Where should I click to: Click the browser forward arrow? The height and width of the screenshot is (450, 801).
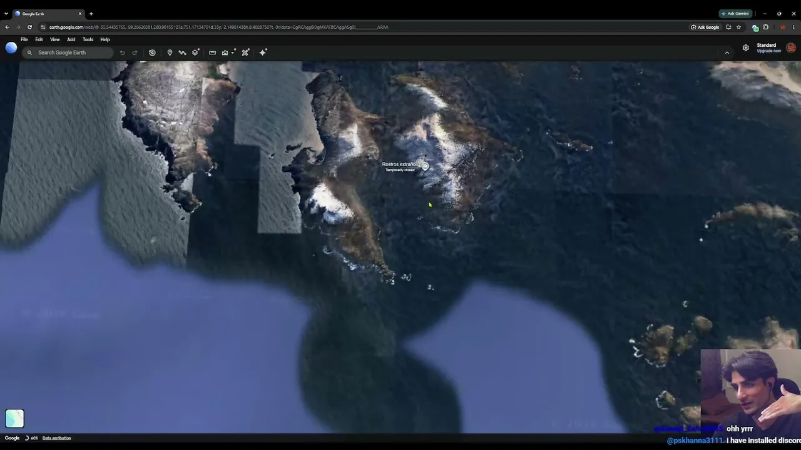pos(18,27)
